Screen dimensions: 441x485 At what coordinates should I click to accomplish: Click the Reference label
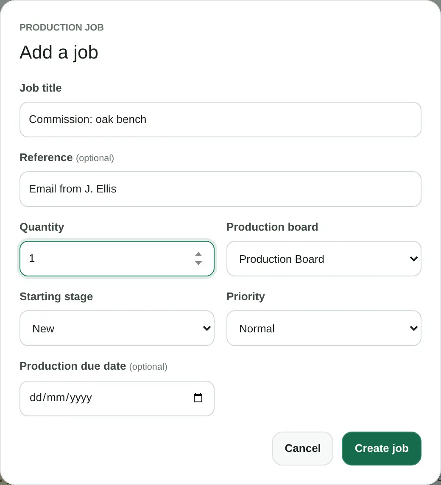tap(46, 157)
